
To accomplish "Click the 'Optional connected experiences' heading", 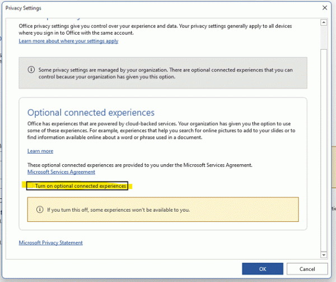I will pyautogui.click(x=91, y=113).
